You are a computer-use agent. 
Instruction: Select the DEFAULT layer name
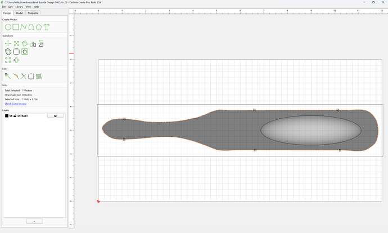pyautogui.click(x=22, y=116)
